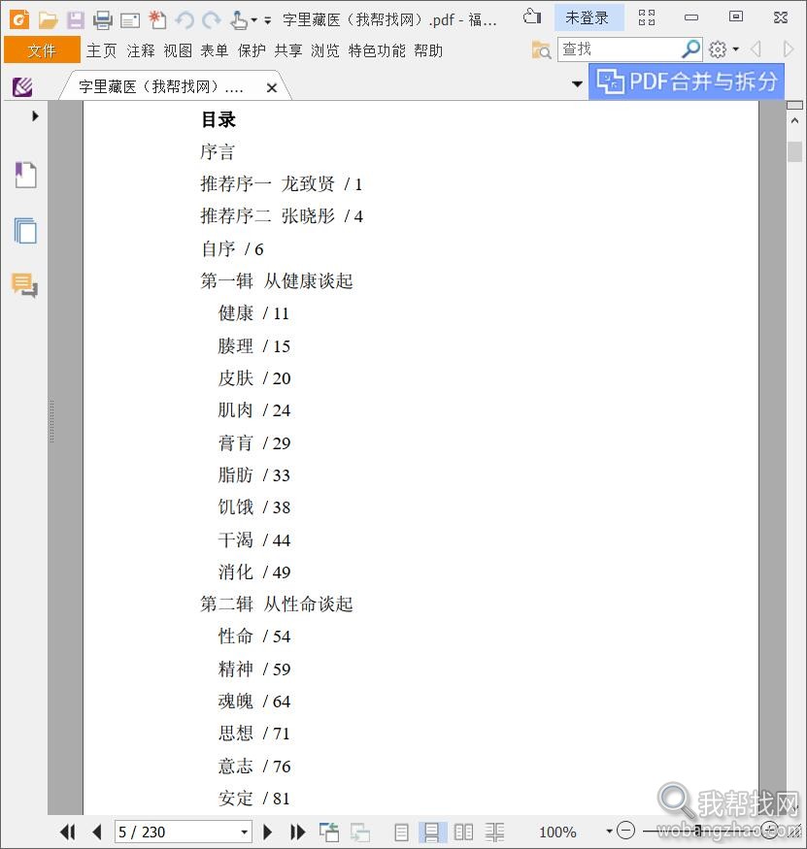The width and height of the screenshot is (807, 849).
Task: Enable single page view mode
Action: [402, 832]
